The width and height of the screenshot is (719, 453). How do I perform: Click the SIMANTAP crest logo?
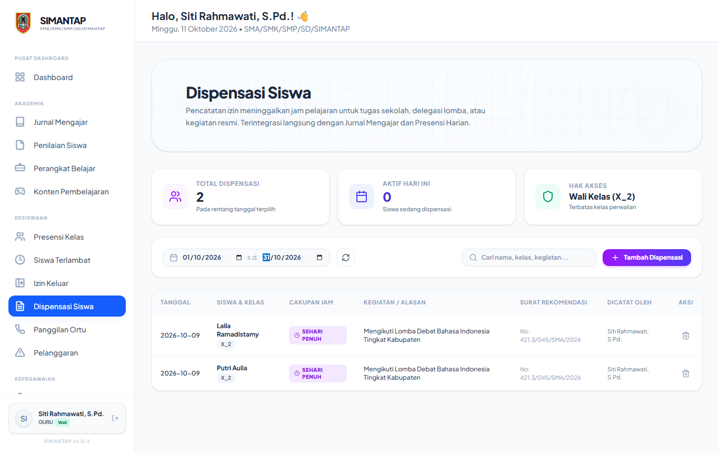tap(23, 23)
